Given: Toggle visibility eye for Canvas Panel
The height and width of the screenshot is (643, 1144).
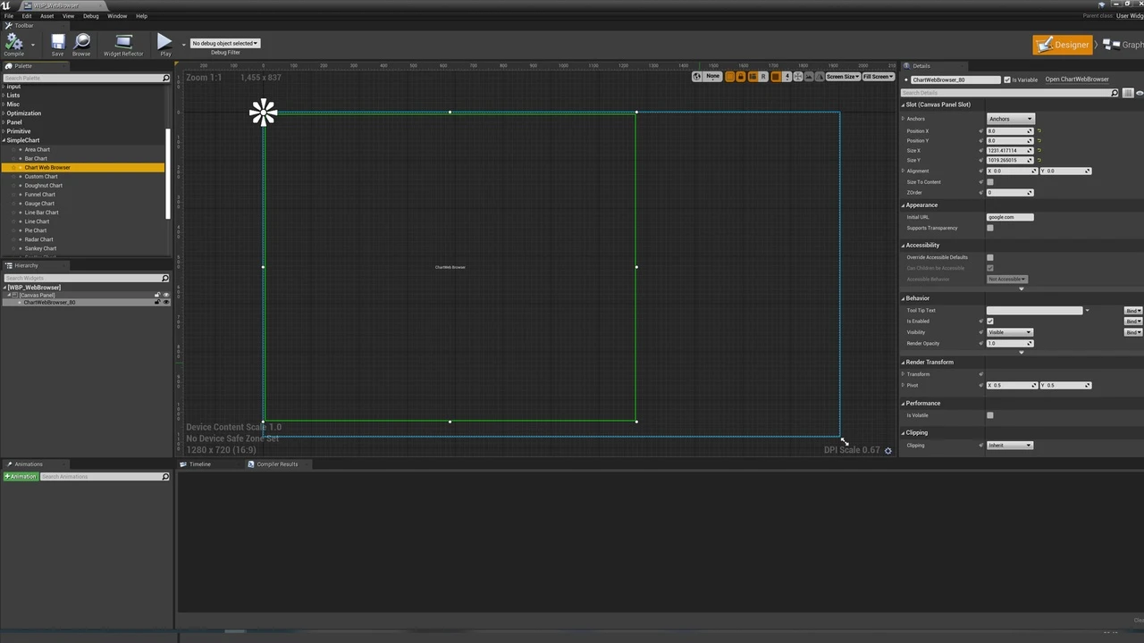Looking at the screenshot, I should 165,295.
